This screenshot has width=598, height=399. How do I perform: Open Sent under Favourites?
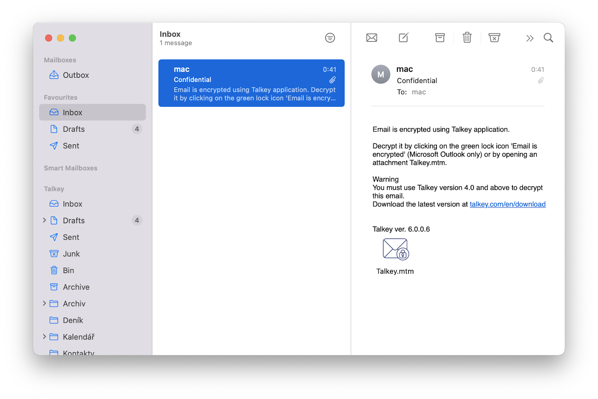point(92,146)
